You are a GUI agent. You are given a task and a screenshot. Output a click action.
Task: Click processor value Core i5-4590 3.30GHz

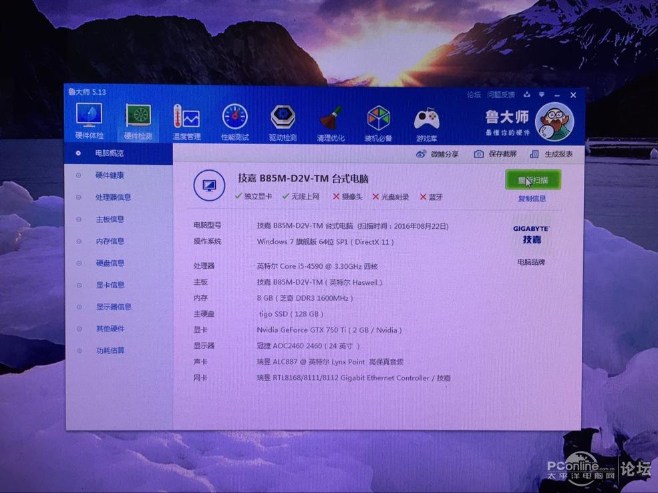317,266
